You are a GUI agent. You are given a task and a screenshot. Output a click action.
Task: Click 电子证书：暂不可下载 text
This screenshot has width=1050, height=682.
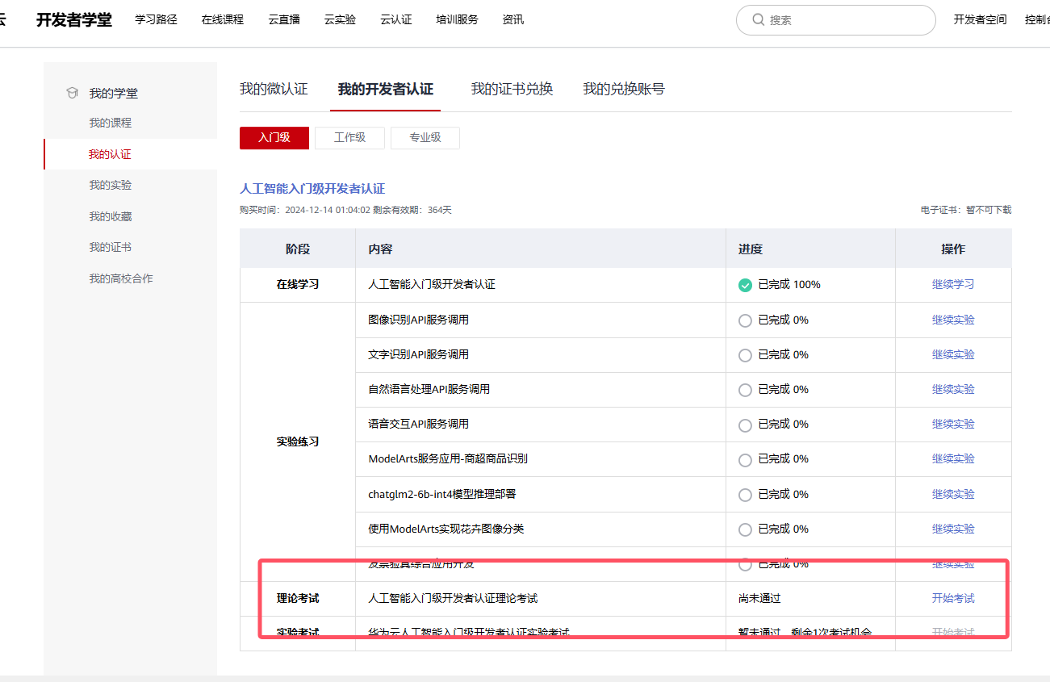pos(965,210)
